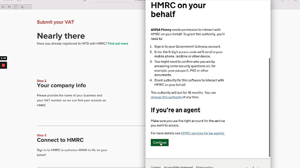Click 'Sign in to your Government Gateway account' item
This screenshot has width=300, height=168.
point(187,47)
